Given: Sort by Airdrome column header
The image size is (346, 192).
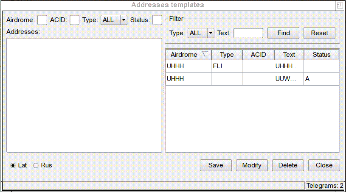Looking at the screenshot, I should 188,55.
